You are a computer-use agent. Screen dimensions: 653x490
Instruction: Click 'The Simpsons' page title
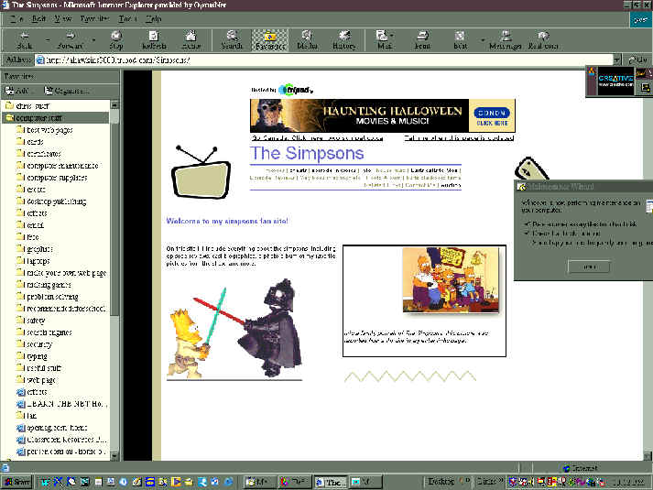pos(307,154)
